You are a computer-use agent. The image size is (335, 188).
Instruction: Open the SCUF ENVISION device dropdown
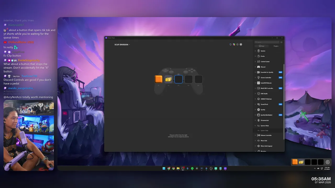[x=122, y=45]
